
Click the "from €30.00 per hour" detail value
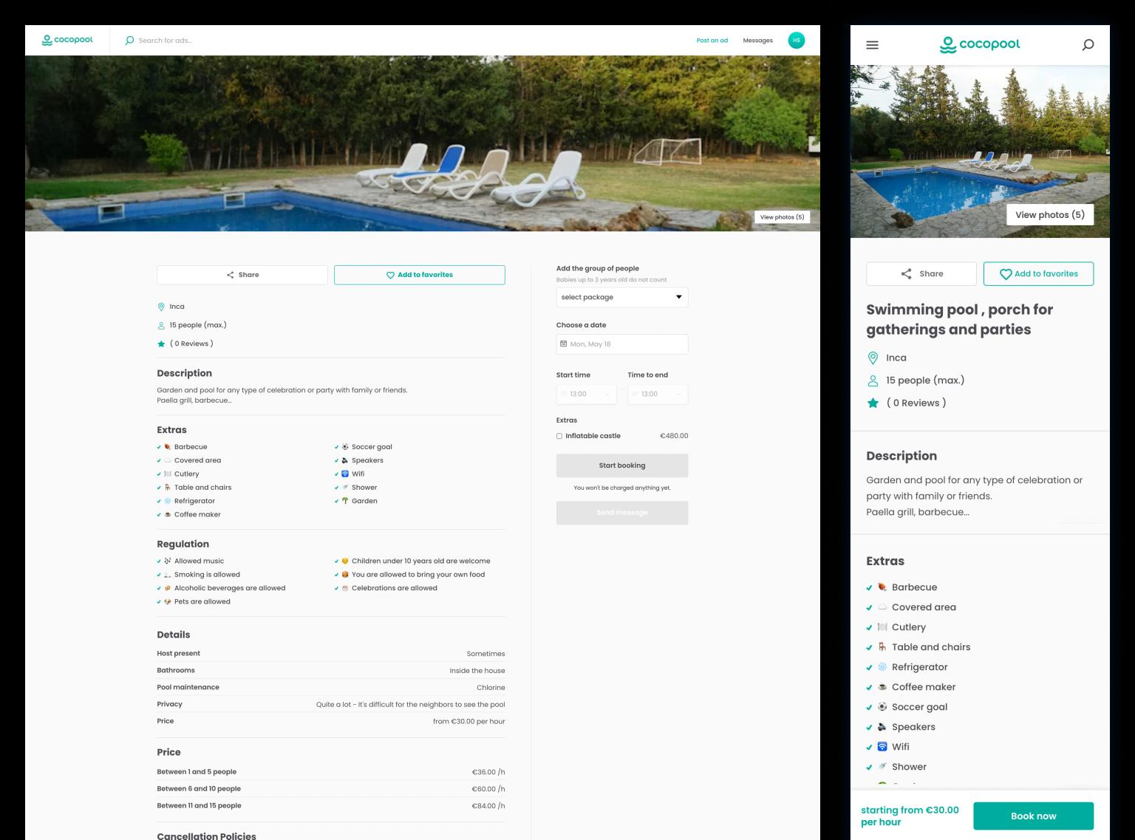coord(469,722)
